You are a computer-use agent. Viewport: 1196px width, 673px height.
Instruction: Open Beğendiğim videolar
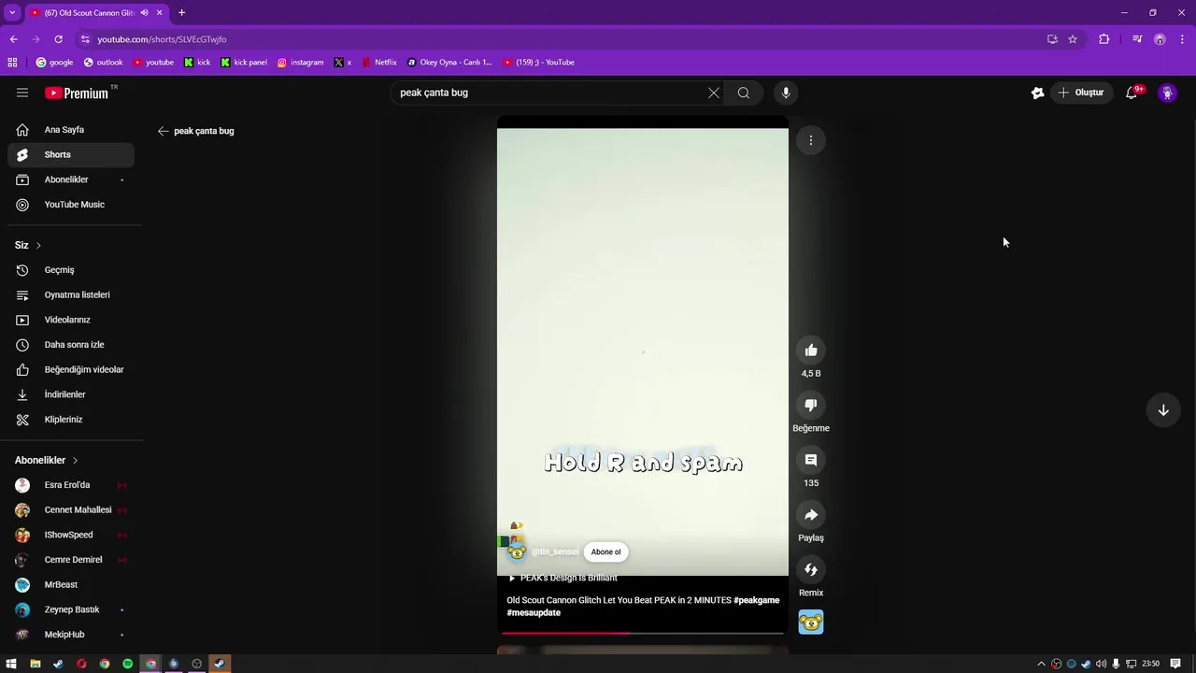click(71, 369)
